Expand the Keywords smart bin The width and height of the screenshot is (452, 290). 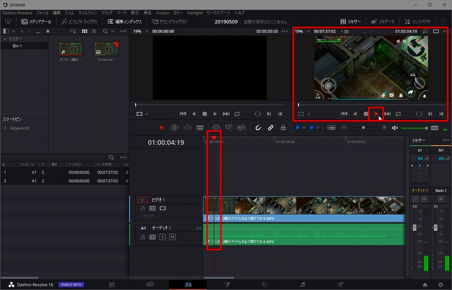[x=5, y=128]
